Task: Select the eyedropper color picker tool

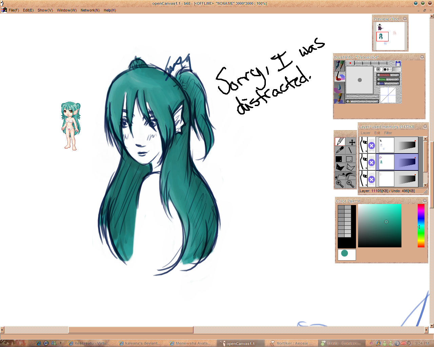Action: (x=340, y=150)
